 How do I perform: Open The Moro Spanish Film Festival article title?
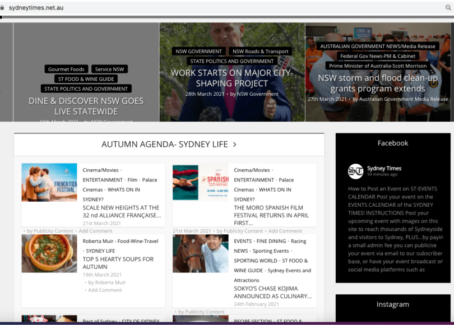(271, 215)
